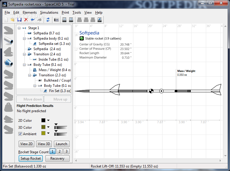Add a body tube from the sidebar
230x171 pixels.
(8, 40)
